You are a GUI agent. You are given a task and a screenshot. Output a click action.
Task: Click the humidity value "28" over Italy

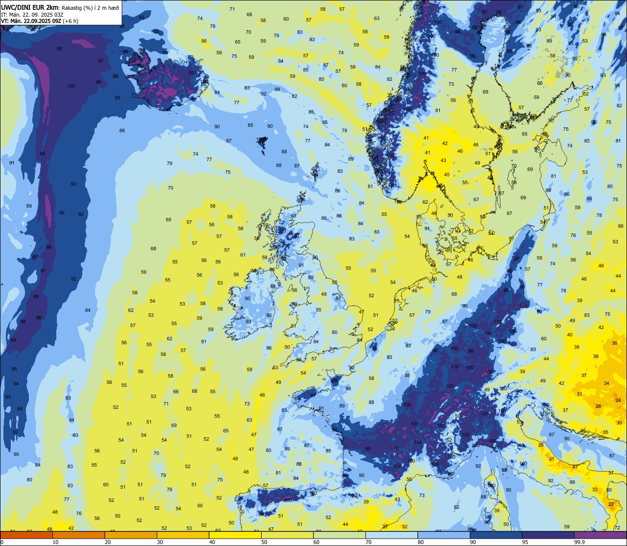[541, 445]
